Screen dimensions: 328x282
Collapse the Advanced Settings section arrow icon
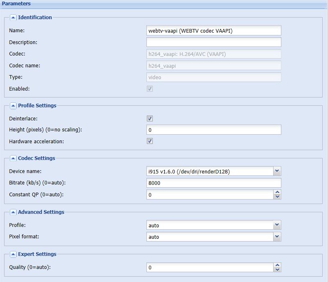pos(13,212)
